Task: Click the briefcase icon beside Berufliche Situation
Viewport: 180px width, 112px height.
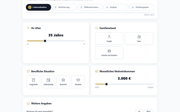Action: click(x=28, y=71)
